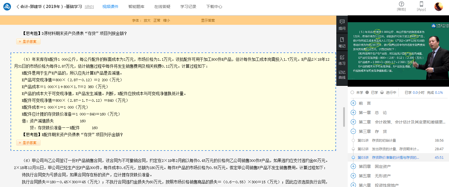This screenshot has height=187, width=449.
Task: Click the content area vertical scrollbar
Action: coord(344,117)
